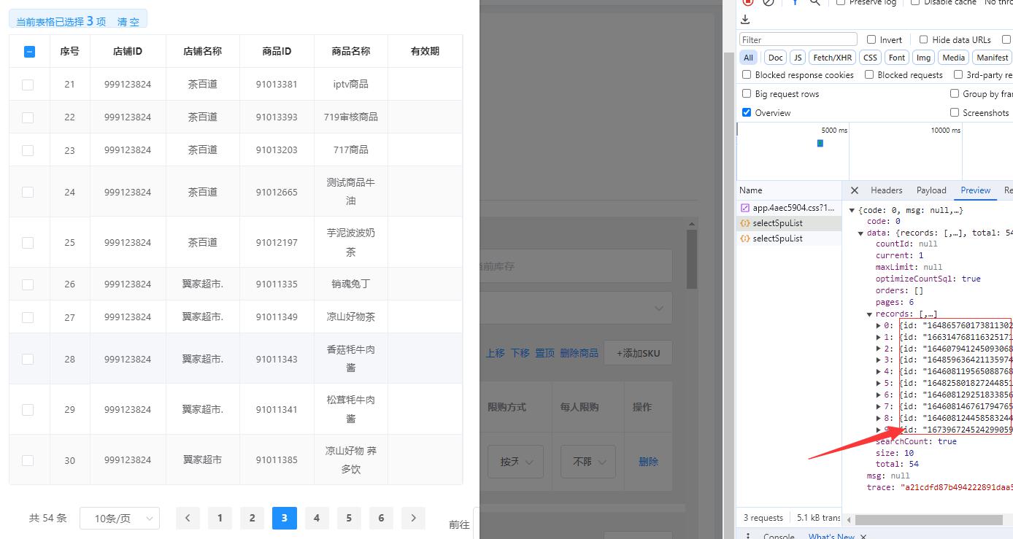Click the network search magnifier icon

tap(815, 2)
